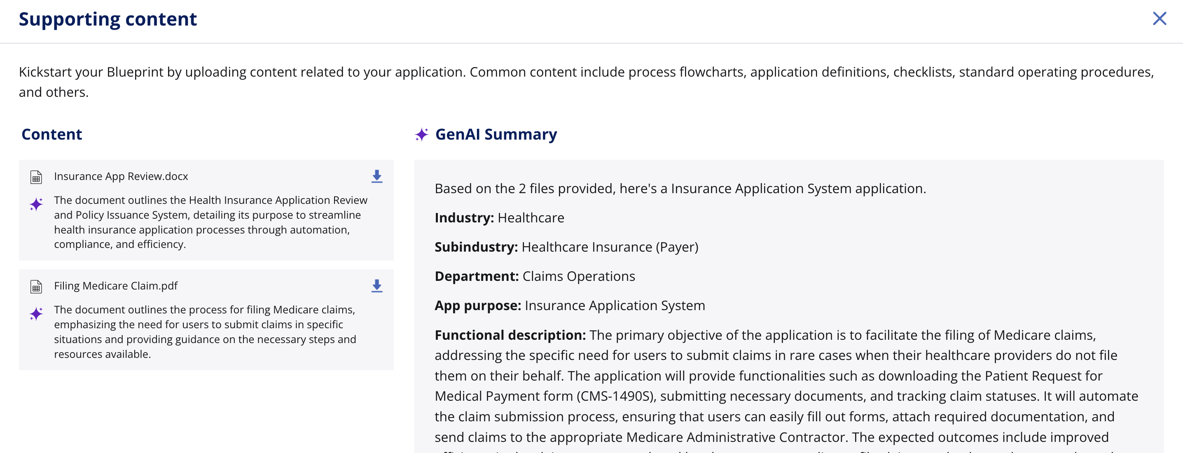The width and height of the screenshot is (1183, 453).
Task: Click AI sparkle icon under Insurance App Review
Action: point(36,204)
